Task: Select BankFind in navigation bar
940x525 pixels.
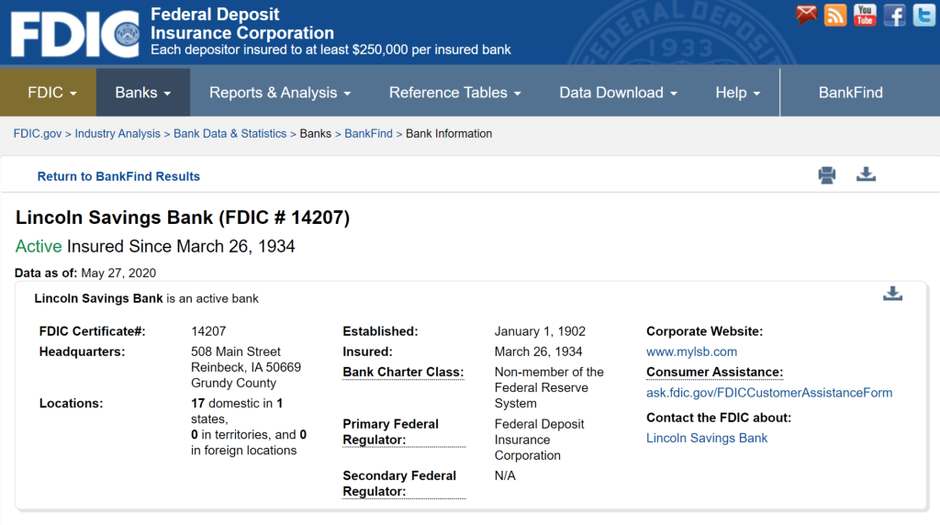Action: tap(851, 93)
